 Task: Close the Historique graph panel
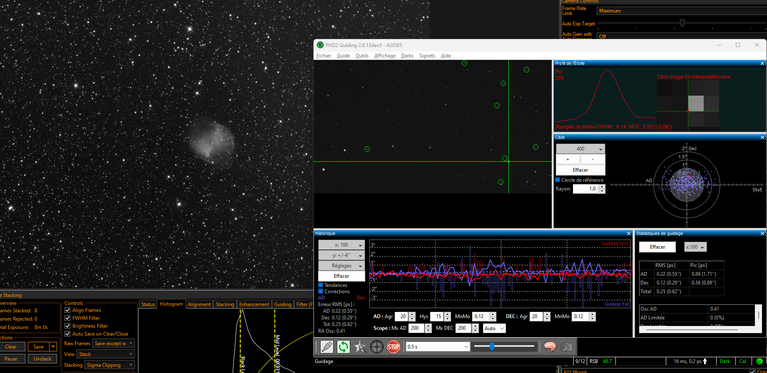point(629,234)
